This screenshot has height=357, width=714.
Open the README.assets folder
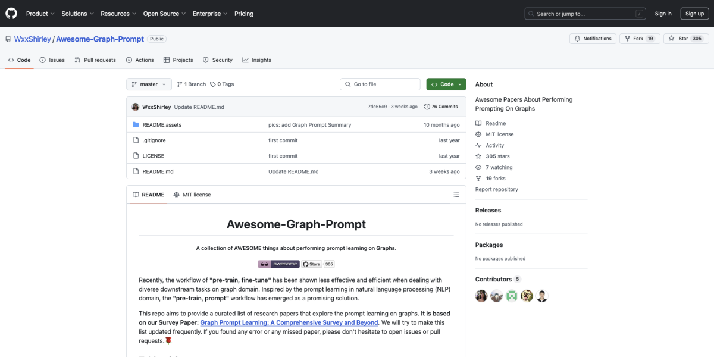(x=162, y=125)
